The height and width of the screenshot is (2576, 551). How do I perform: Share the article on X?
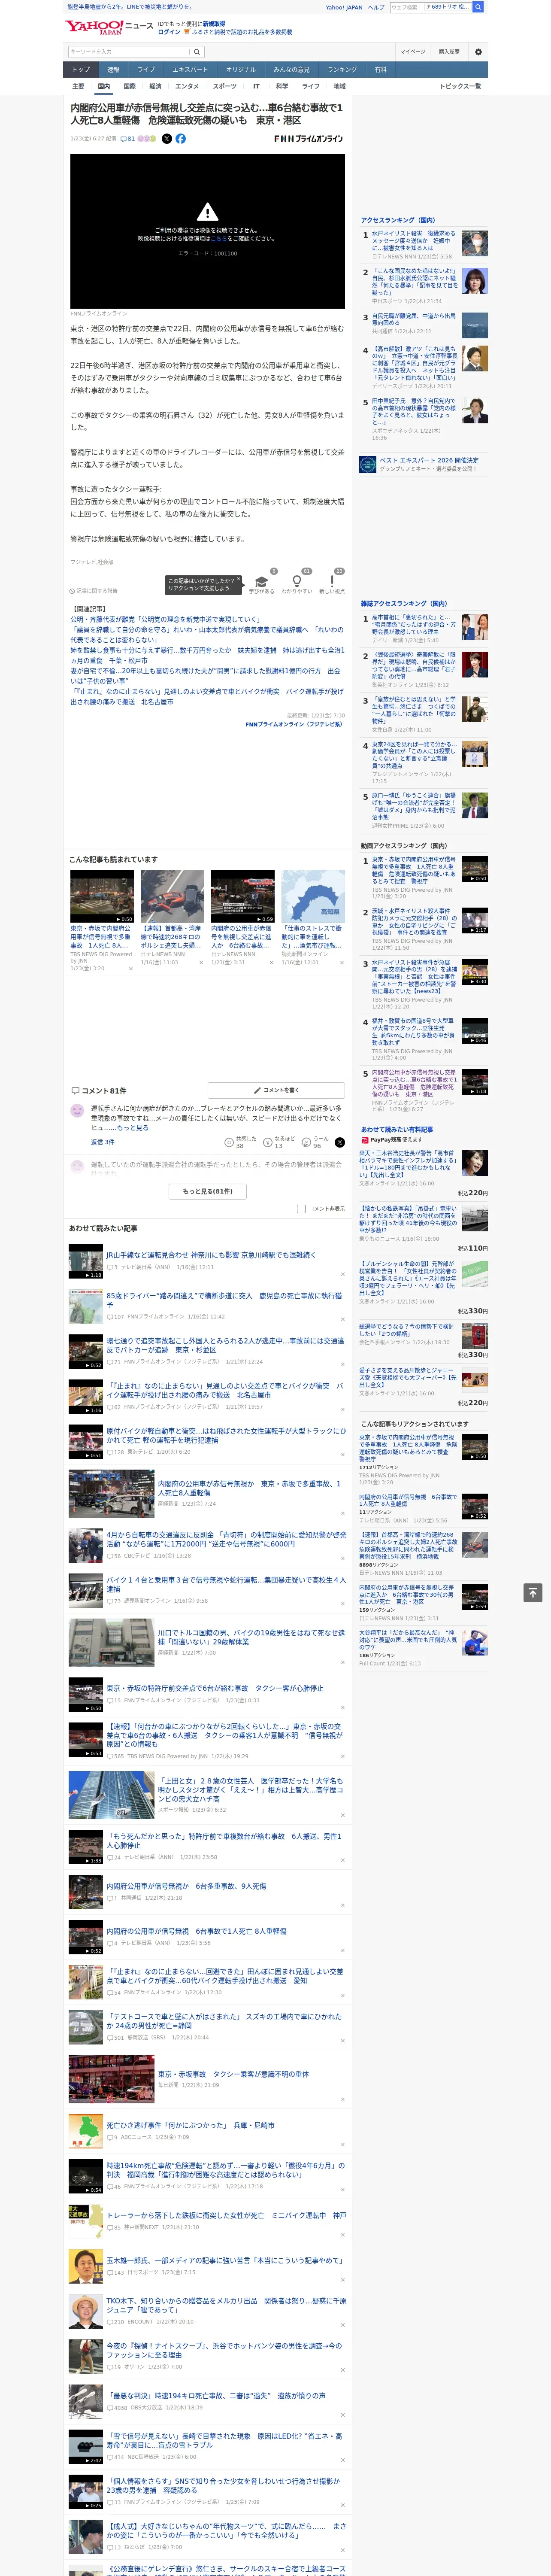point(167,139)
